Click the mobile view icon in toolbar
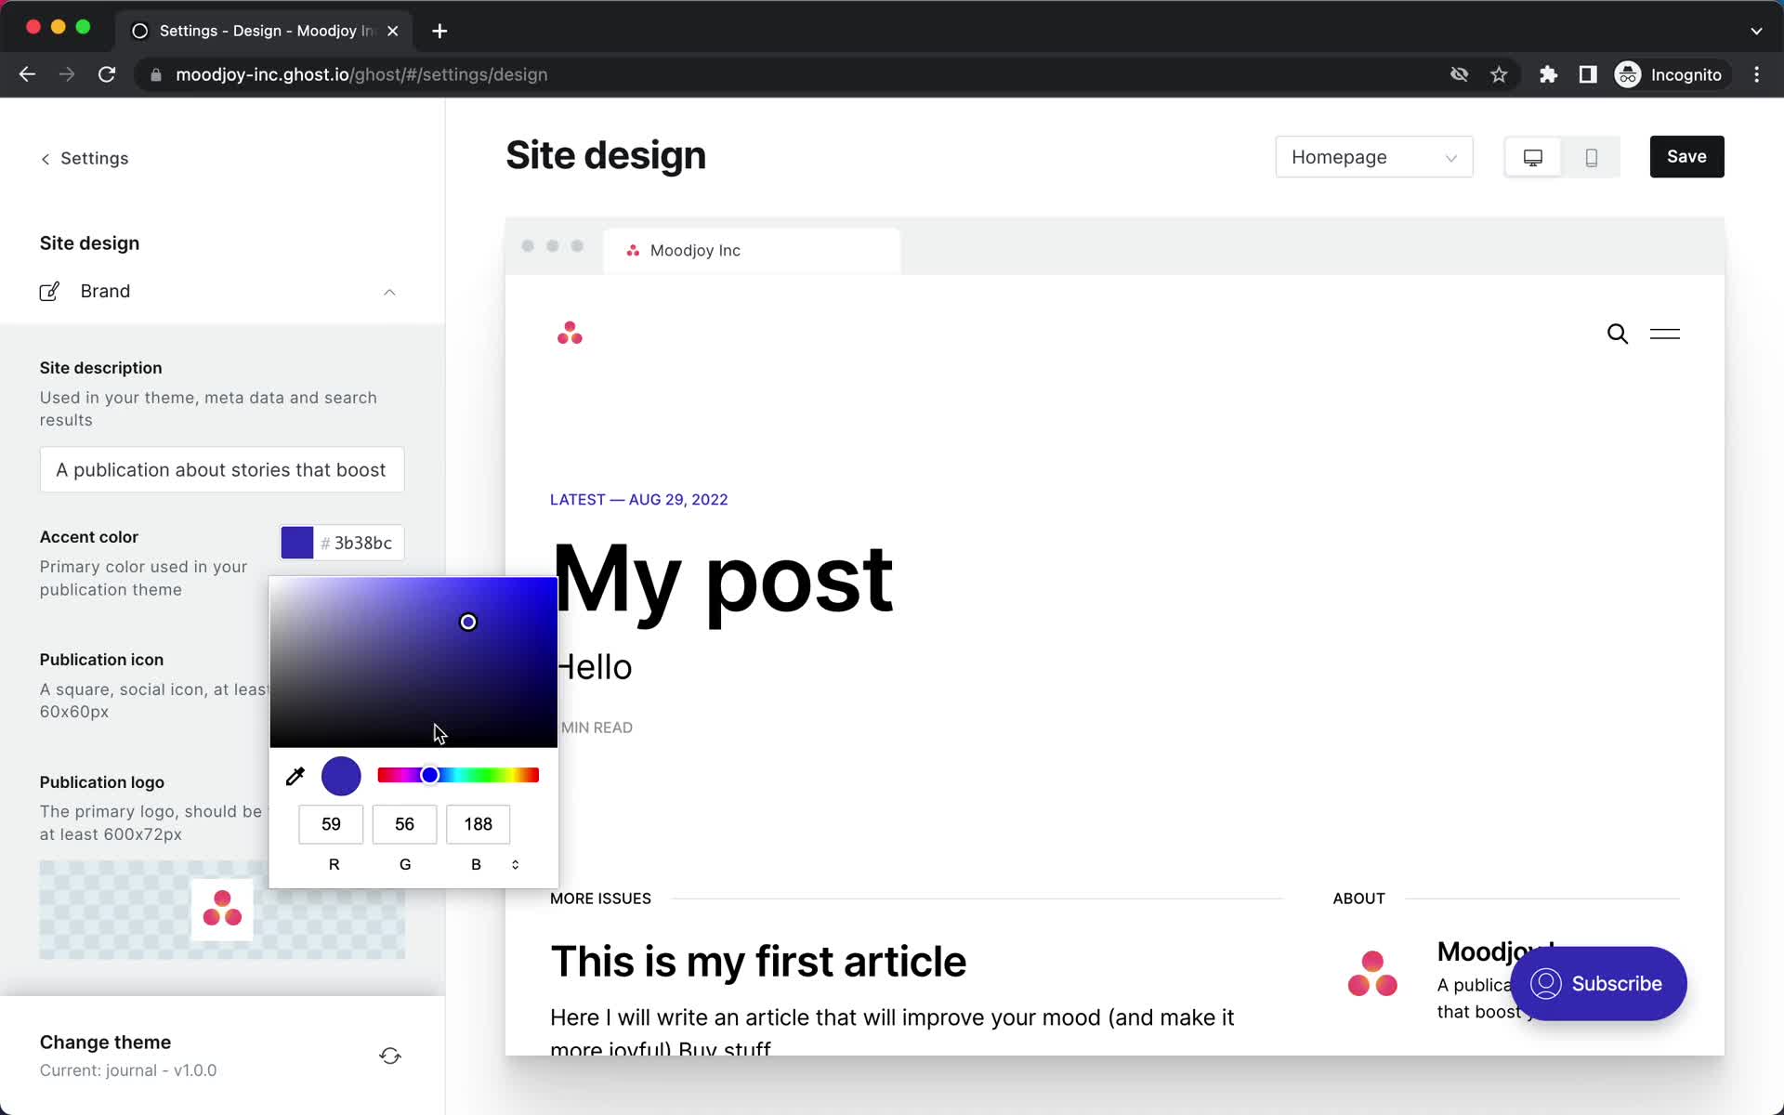This screenshot has width=1784, height=1115. click(1592, 157)
